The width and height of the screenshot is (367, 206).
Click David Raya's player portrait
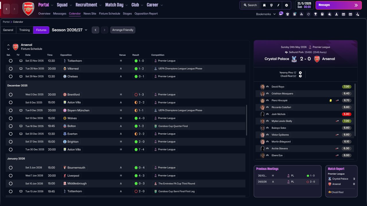262,87
